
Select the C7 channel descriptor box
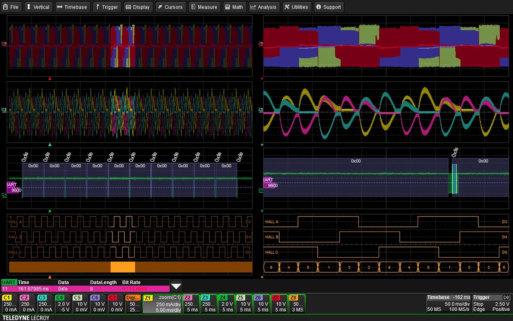point(115,303)
